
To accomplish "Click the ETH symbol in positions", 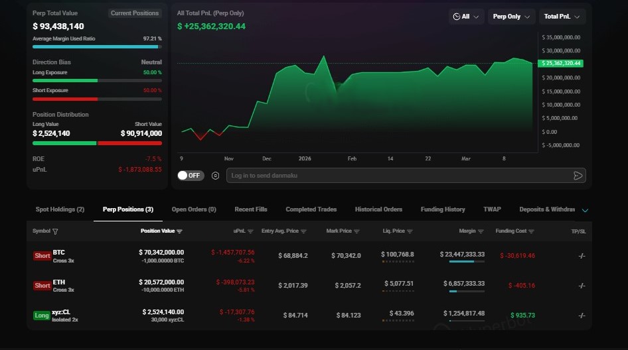I will 59,282.
